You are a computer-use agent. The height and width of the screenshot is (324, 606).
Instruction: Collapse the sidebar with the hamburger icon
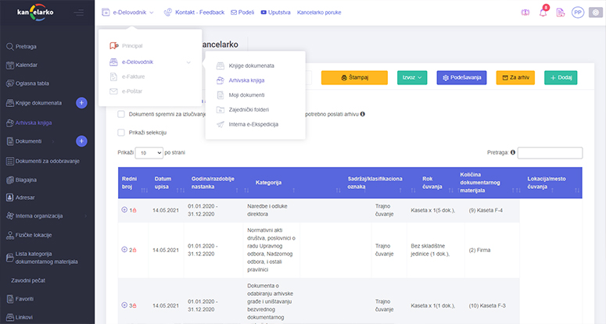coord(78,12)
